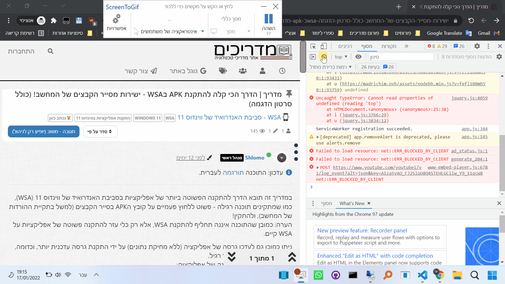Click the login link התחברות
This screenshot has width=505, height=284.
pyautogui.click(x=21, y=51)
